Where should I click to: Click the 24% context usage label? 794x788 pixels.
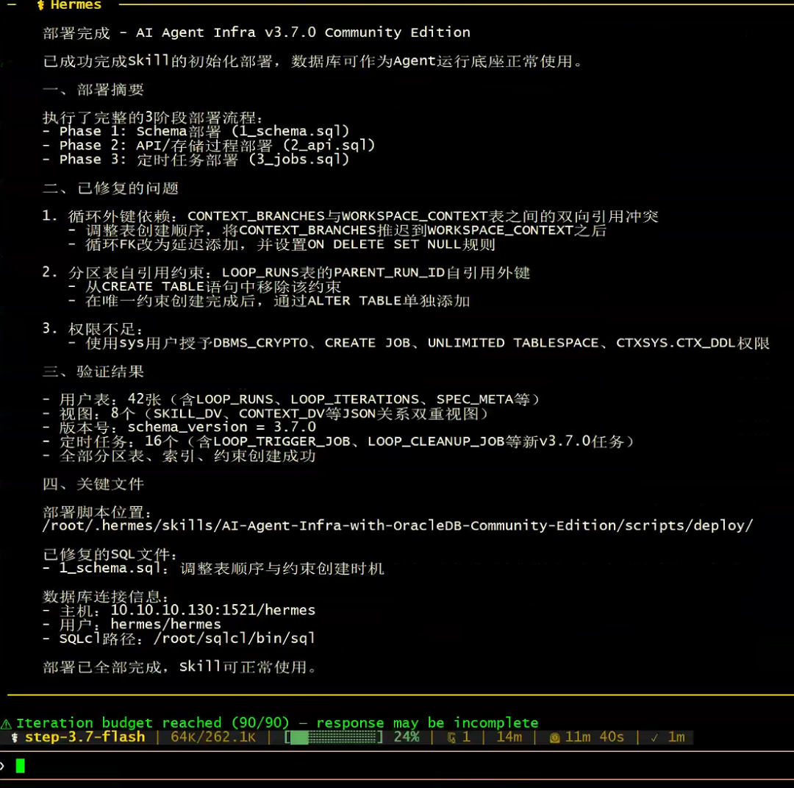point(407,736)
